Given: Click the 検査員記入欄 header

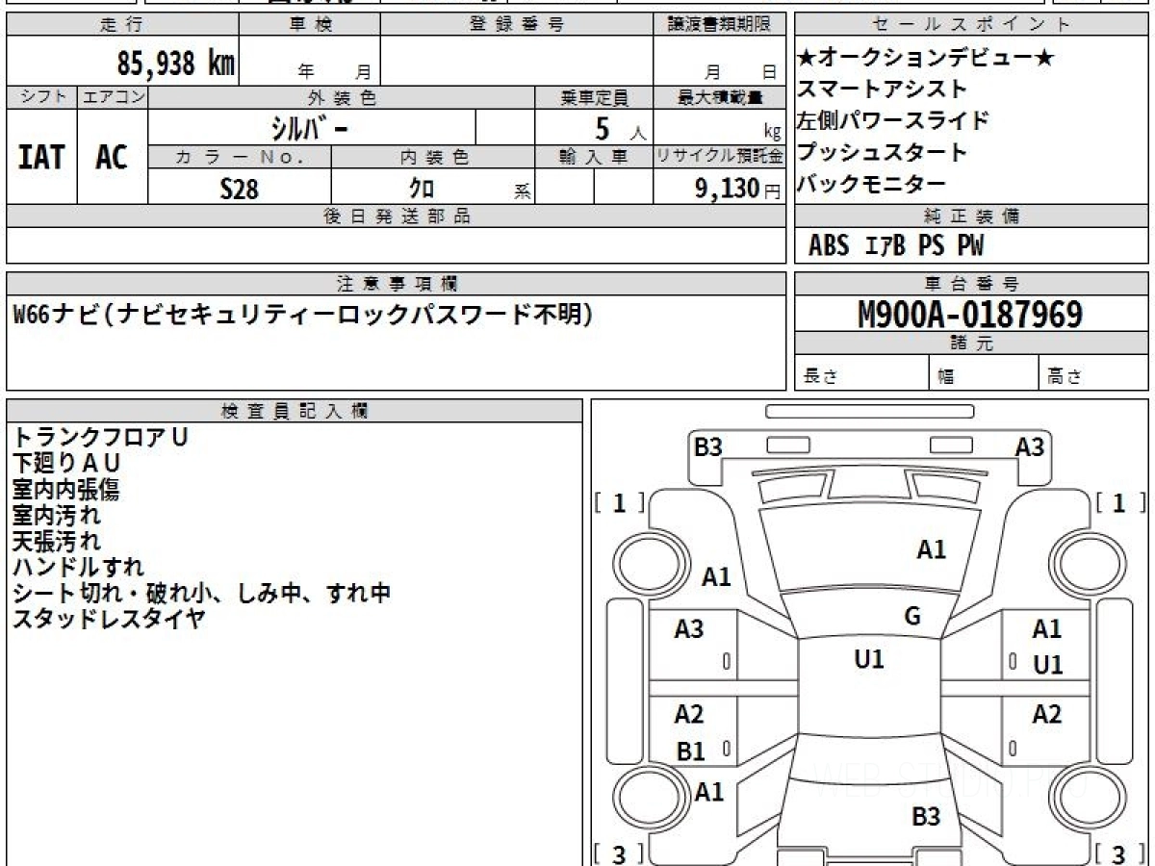Looking at the screenshot, I should pos(295,411).
